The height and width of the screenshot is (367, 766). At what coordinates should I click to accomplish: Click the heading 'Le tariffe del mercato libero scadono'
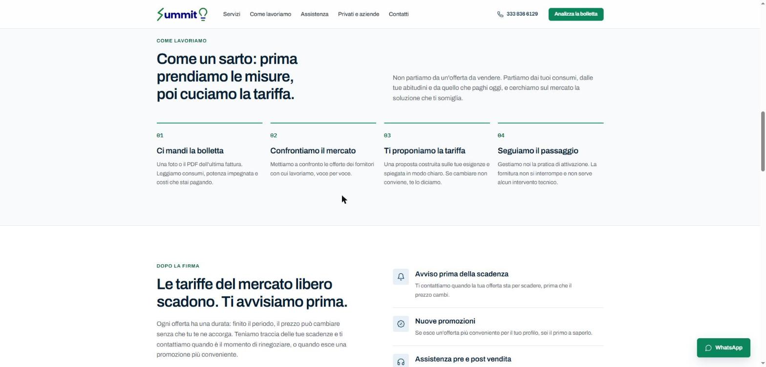click(x=252, y=293)
